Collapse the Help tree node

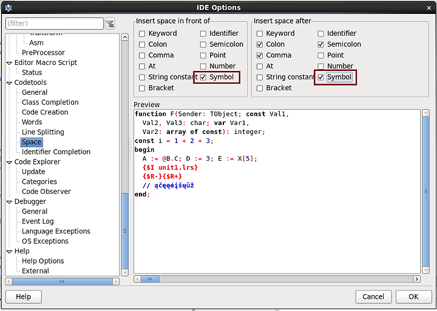coord(10,252)
